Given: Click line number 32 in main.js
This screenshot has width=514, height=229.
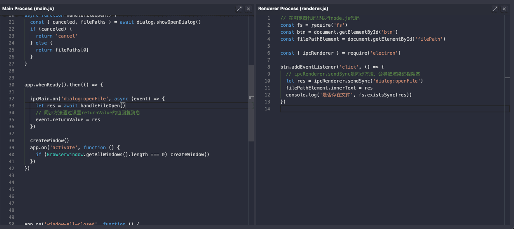Looking at the screenshot, I should click(x=11, y=99).
